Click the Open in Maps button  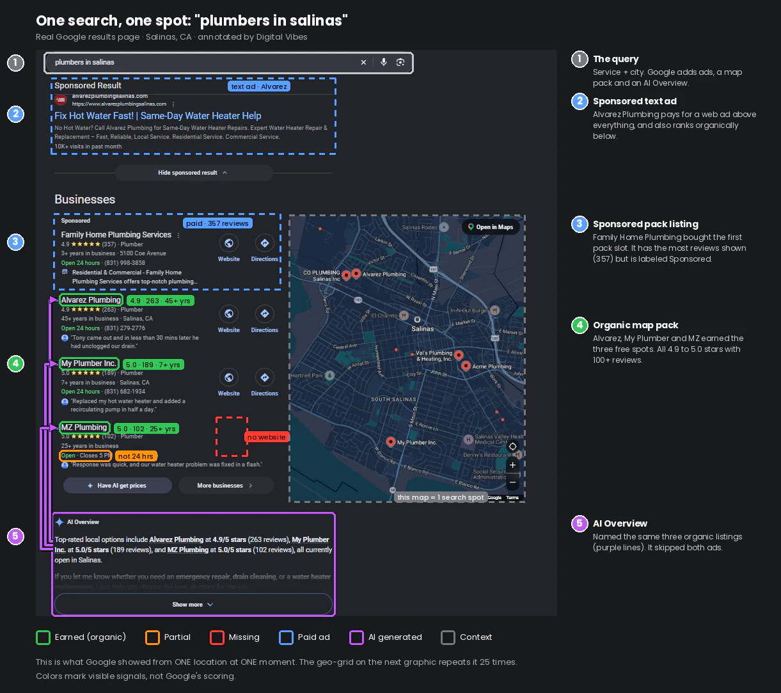pos(491,227)
